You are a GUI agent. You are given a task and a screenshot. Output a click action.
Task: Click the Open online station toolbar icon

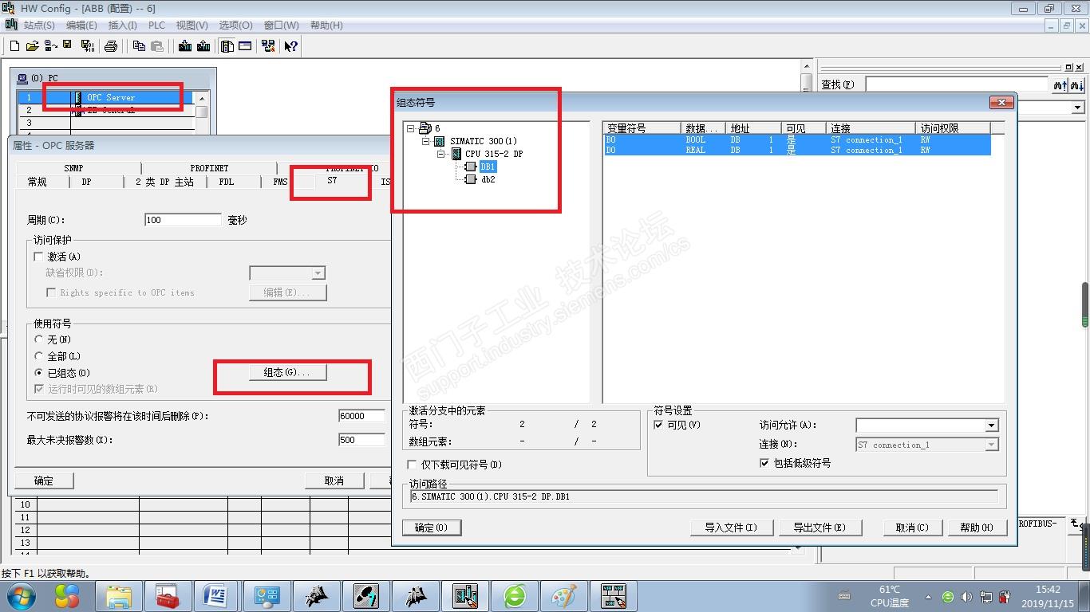pos(50,46)
